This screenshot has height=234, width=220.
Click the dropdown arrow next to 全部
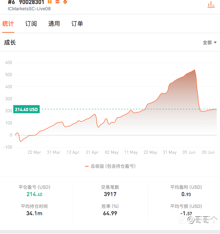click(215, 43)
